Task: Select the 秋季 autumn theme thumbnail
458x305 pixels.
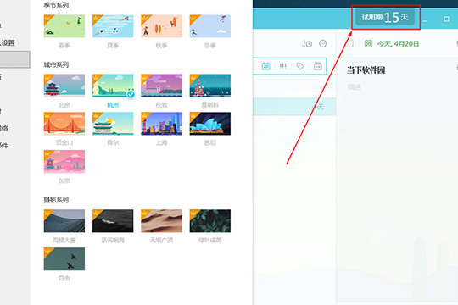Action: (161, 26)
